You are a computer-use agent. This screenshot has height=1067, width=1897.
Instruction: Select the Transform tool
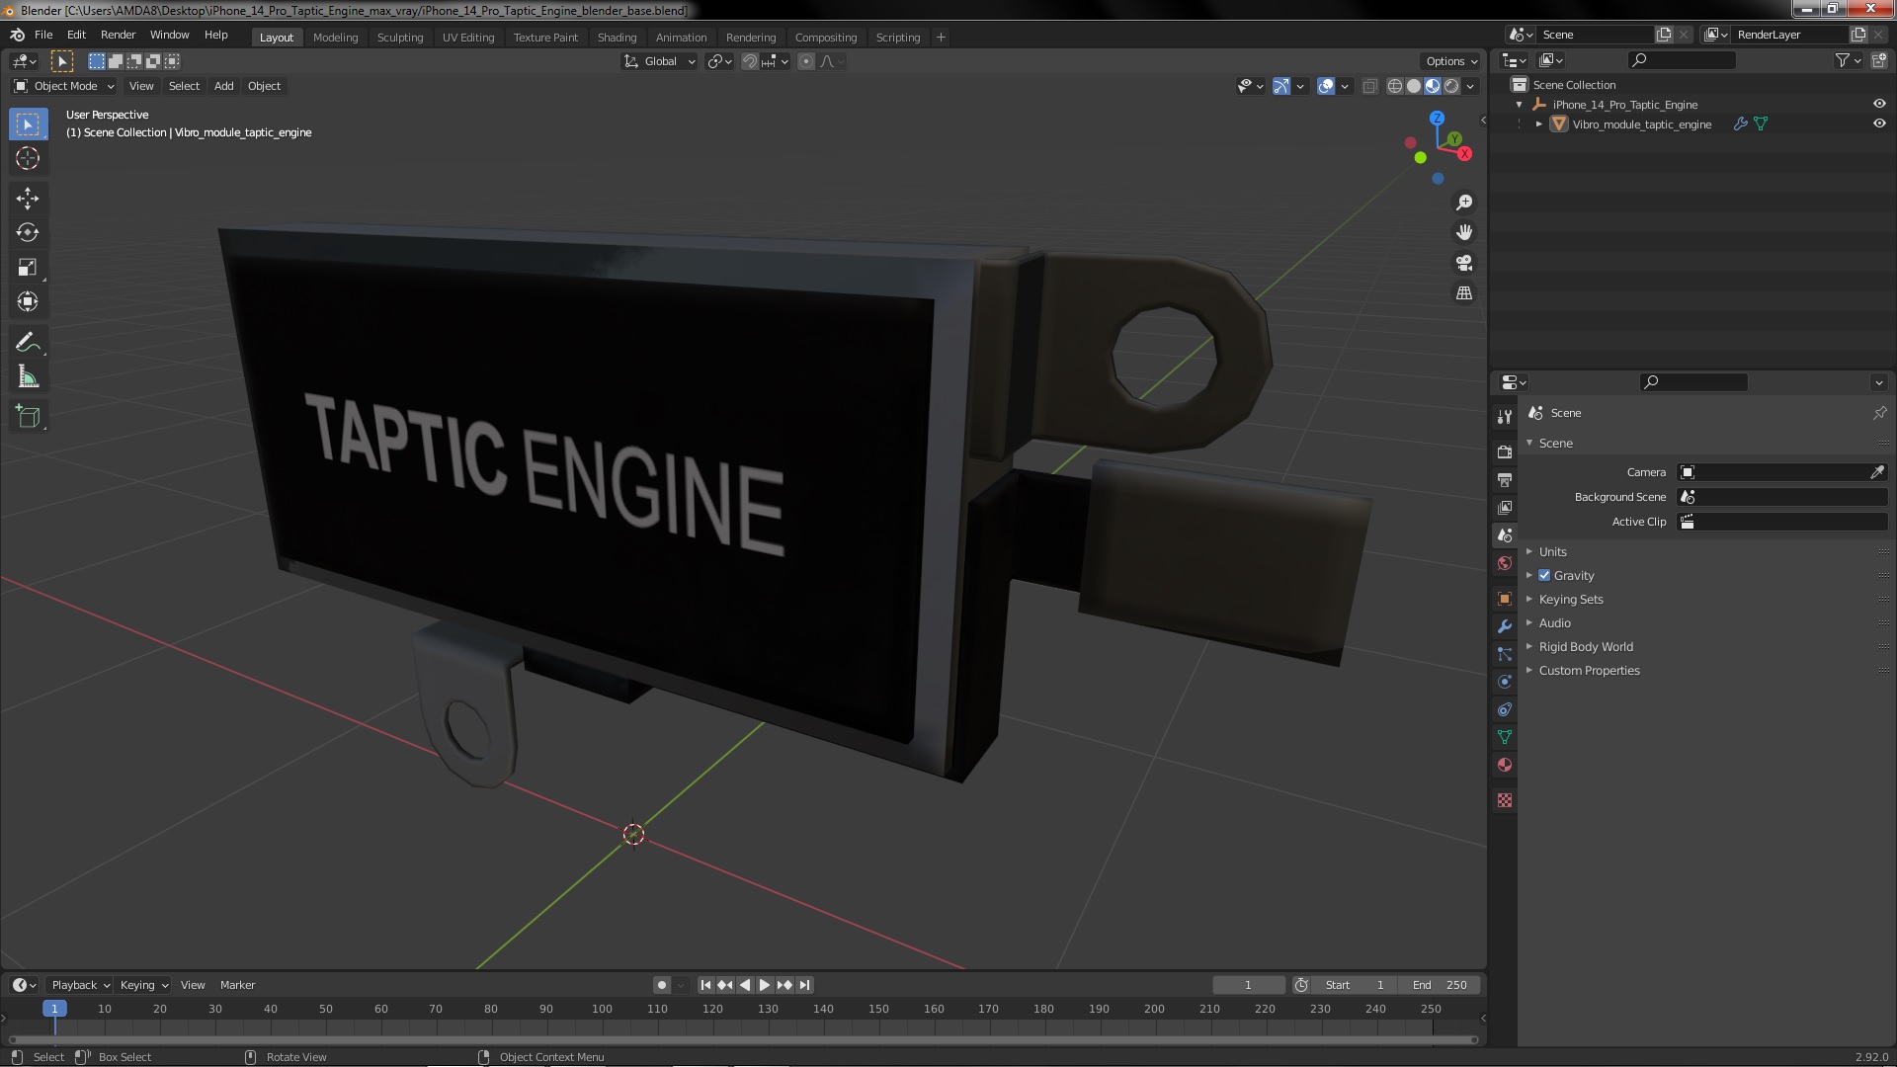28,302
